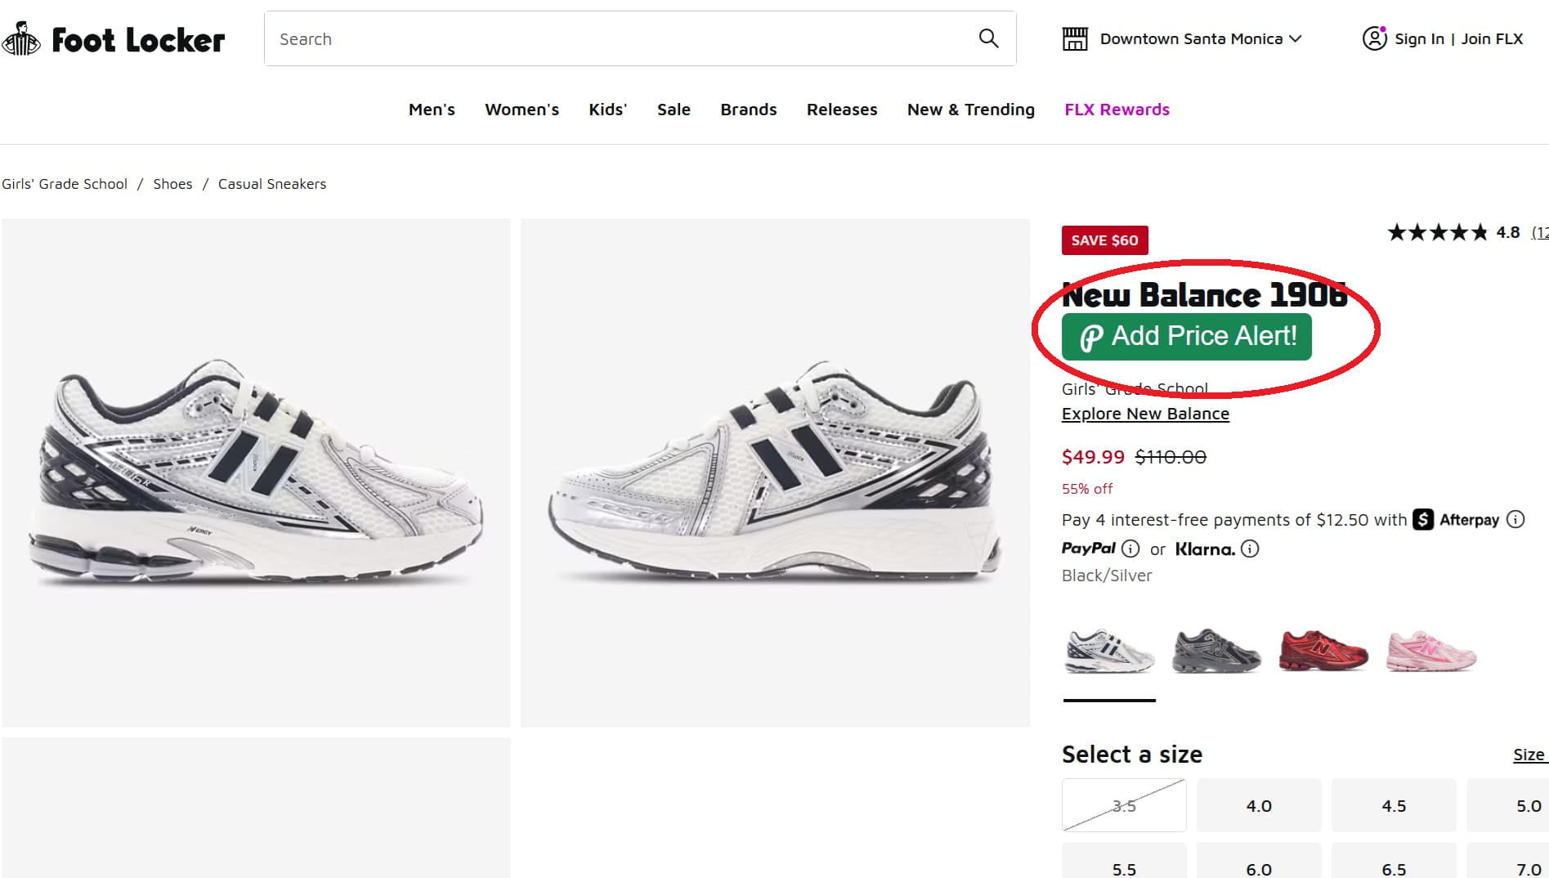Click the Sign In link

coord(1419,38)
